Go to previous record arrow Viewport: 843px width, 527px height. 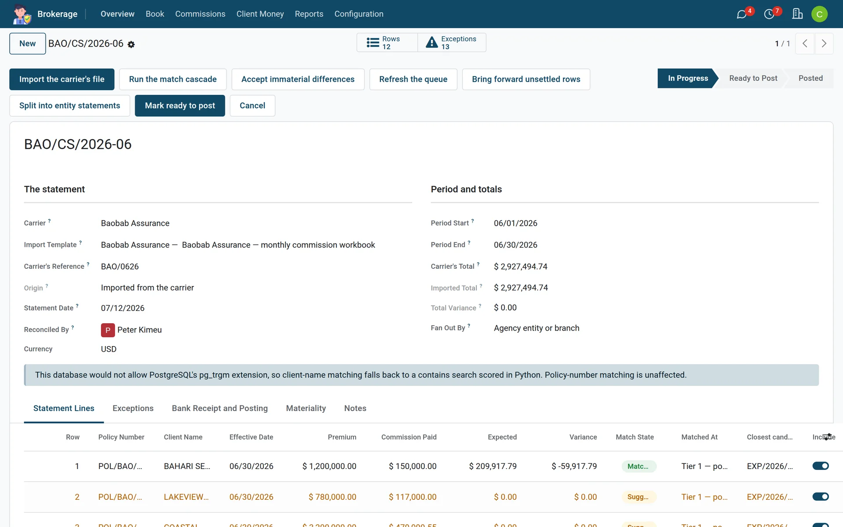click(x=805, y=43)
